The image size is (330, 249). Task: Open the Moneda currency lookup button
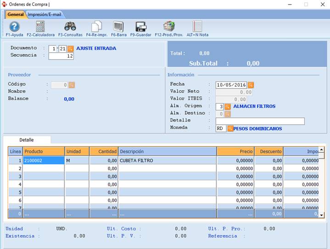tap(230, 128)
